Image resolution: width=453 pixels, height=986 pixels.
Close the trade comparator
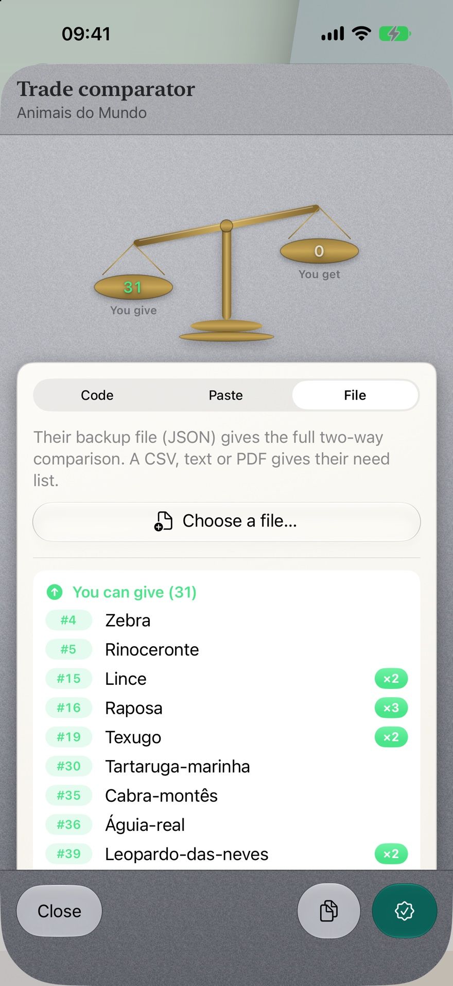coord(59,911)
